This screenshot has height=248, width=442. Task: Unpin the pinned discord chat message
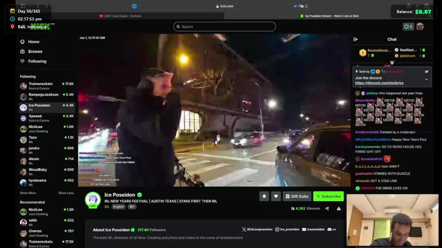pyautogui.click(x=426, y=72)
